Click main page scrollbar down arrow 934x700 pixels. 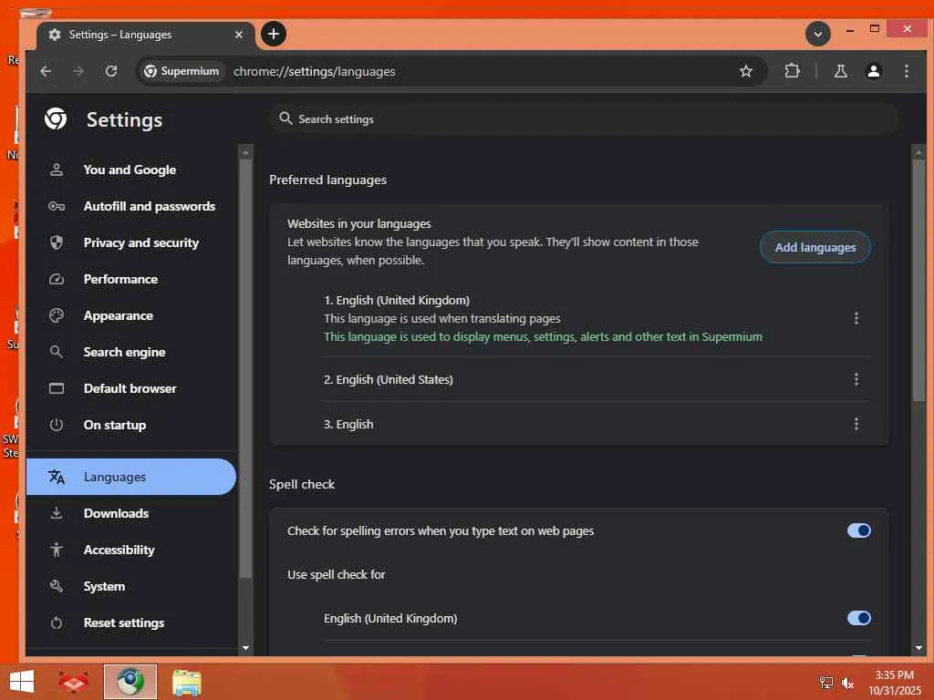click(918, 648)
